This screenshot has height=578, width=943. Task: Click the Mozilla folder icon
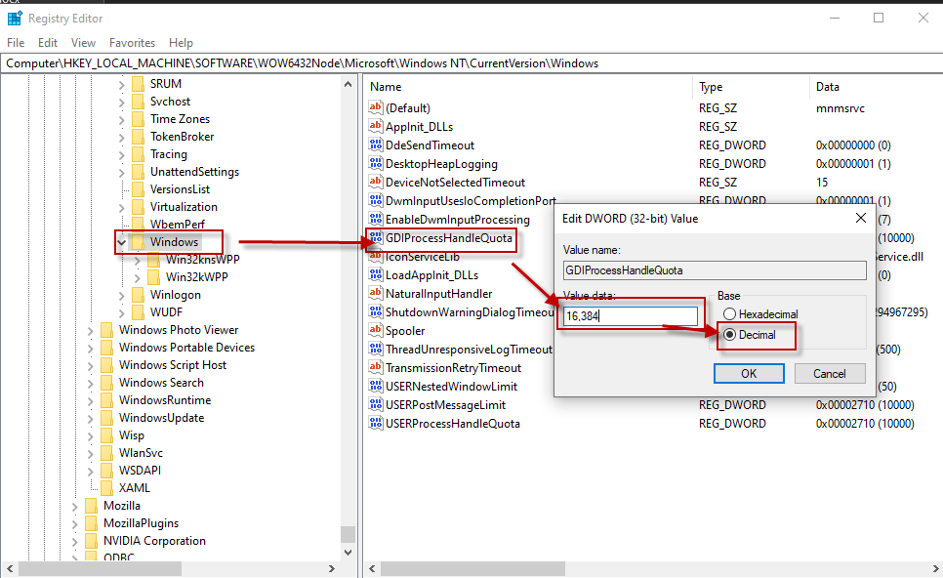point(92,505)
